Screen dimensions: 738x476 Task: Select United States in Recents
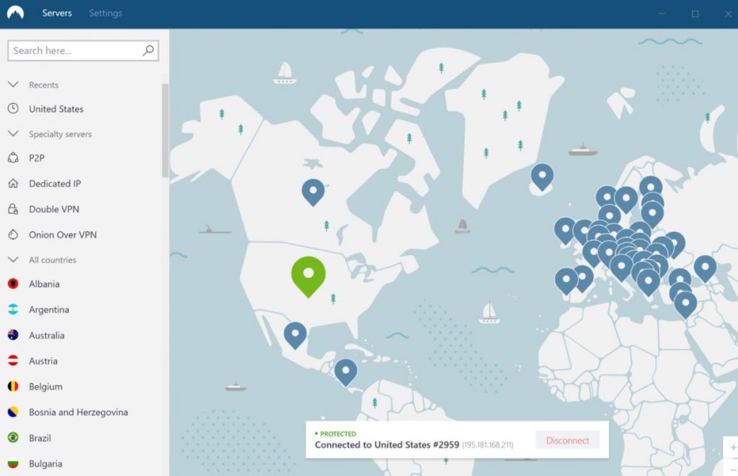(x=56, y=109)
